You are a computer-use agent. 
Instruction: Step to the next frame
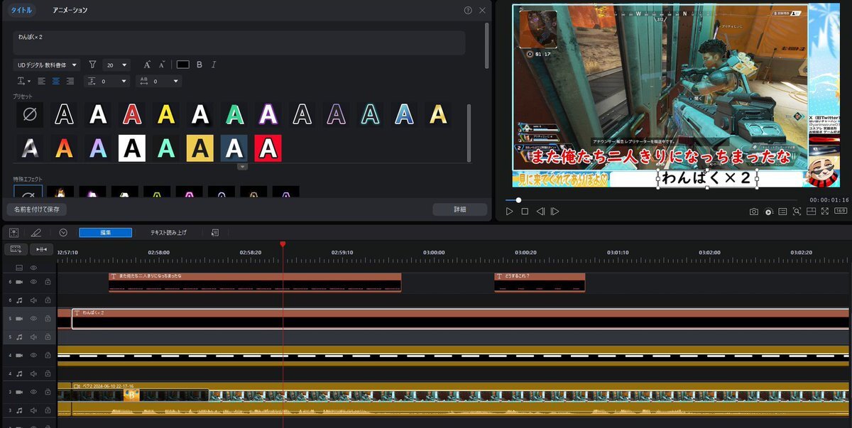click(555, 212)
